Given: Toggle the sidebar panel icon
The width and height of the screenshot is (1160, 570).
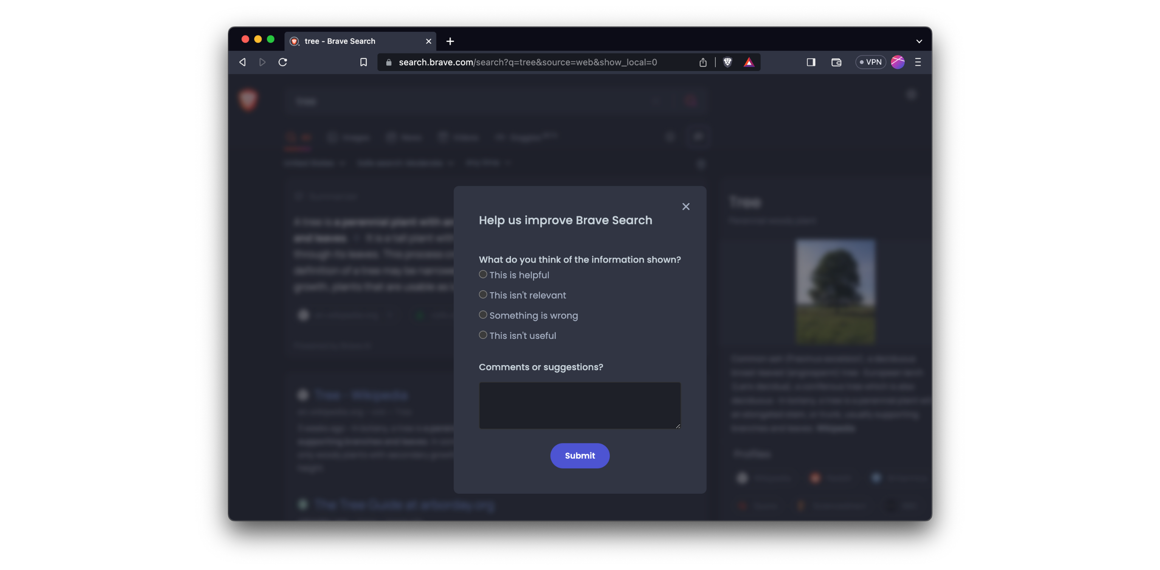Looking at the screenshot, I should click(811, 62).
